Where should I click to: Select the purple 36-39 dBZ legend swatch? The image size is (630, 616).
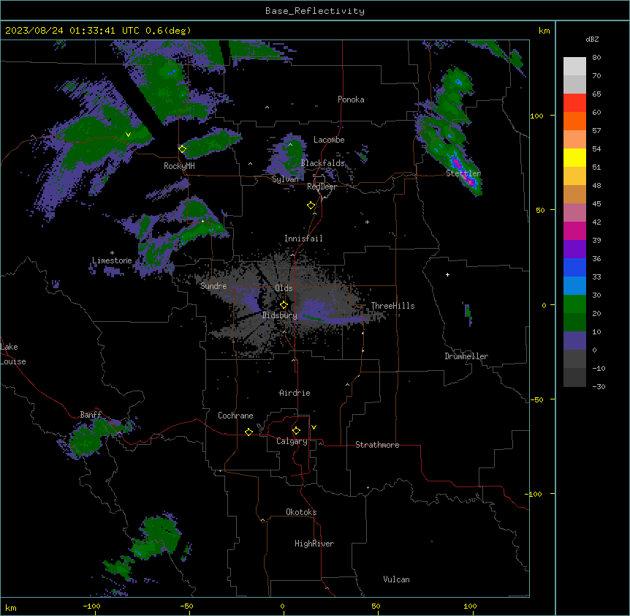tap(574, 249)
